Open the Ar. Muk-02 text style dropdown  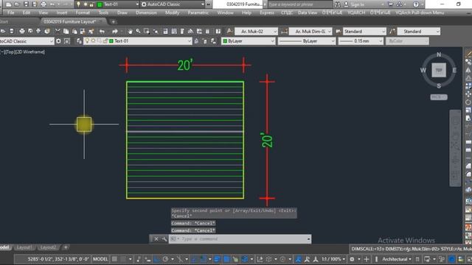pyautogui.click(x=256, y=31)
